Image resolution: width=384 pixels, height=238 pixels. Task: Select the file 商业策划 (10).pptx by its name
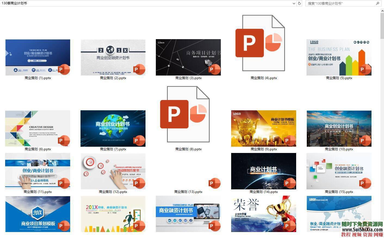tap(339, 149)
